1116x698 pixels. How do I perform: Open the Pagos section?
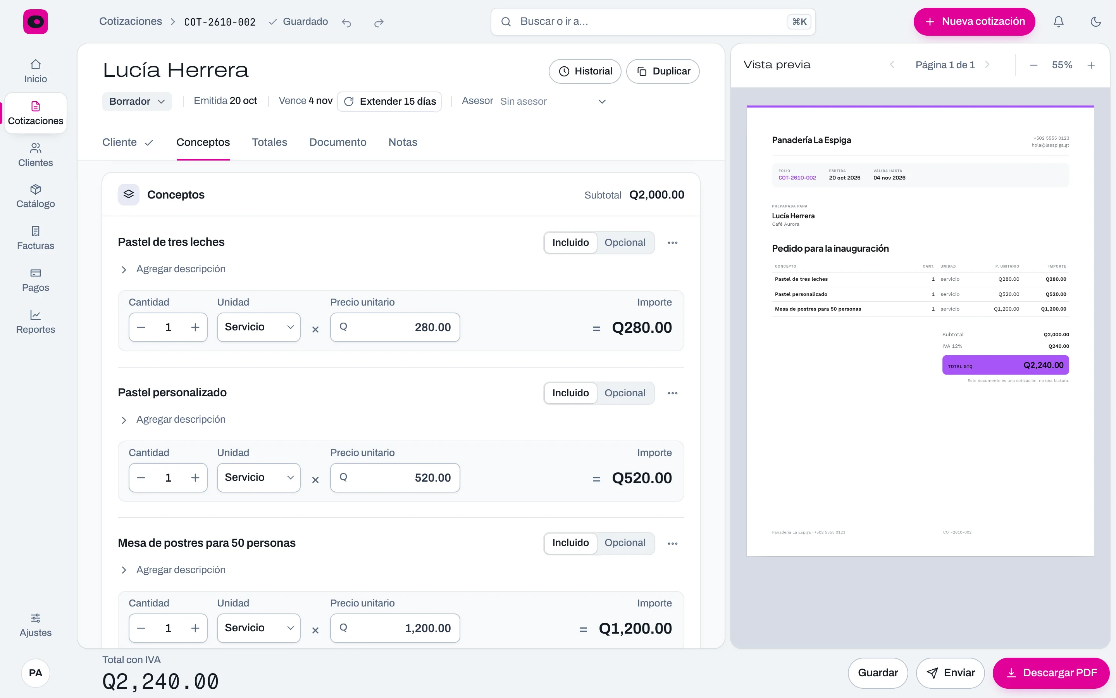pyautogui.click(x=36, y=280)
